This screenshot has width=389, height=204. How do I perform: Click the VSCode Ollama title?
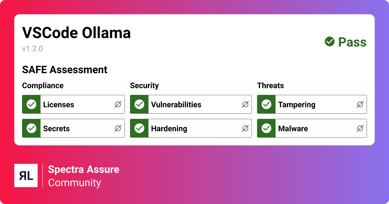click(77, 33)
